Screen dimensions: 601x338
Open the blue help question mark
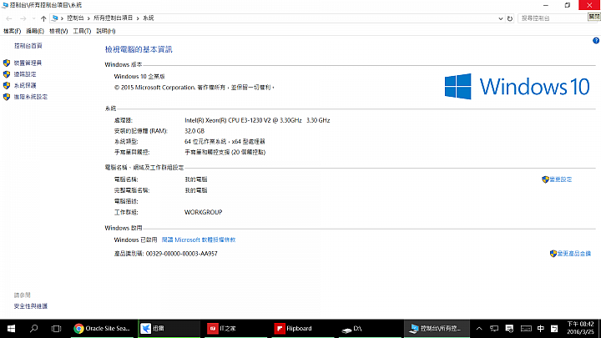point(596,41)
